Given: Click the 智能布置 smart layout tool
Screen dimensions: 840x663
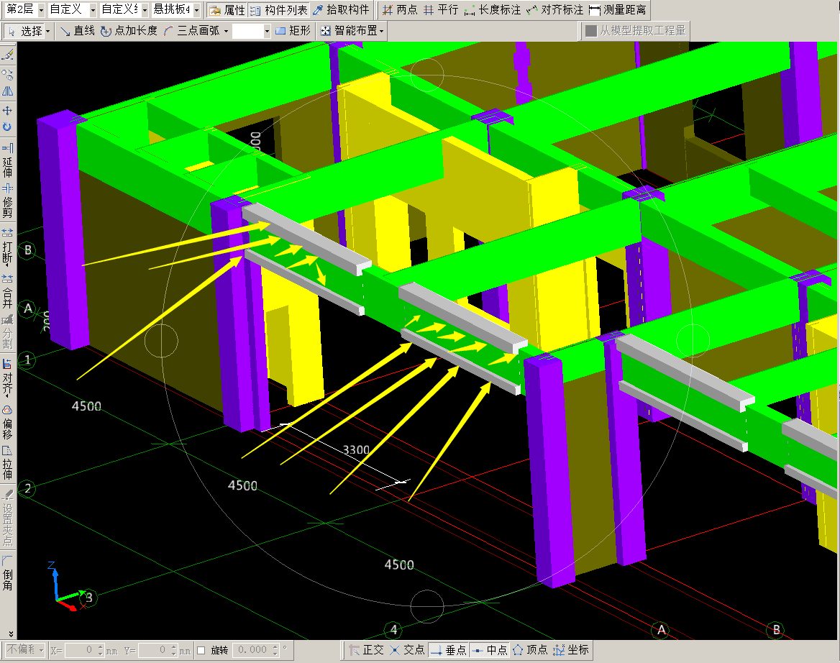Looking at the screenshot, I should [349, 31].
